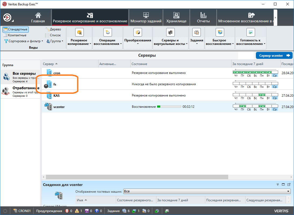
Task: Click Последняя резервная details column header
Action: click(225, 200)
